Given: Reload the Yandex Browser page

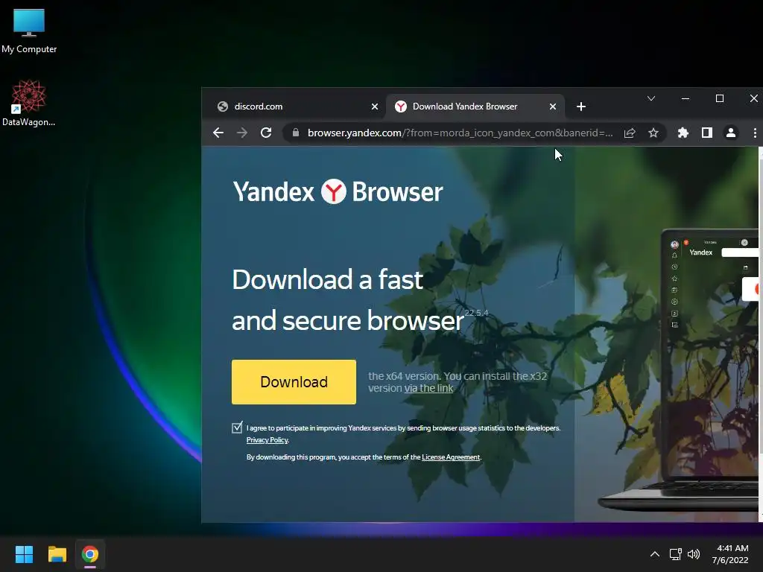Looking at the screenshot, I should pos(266,133).
